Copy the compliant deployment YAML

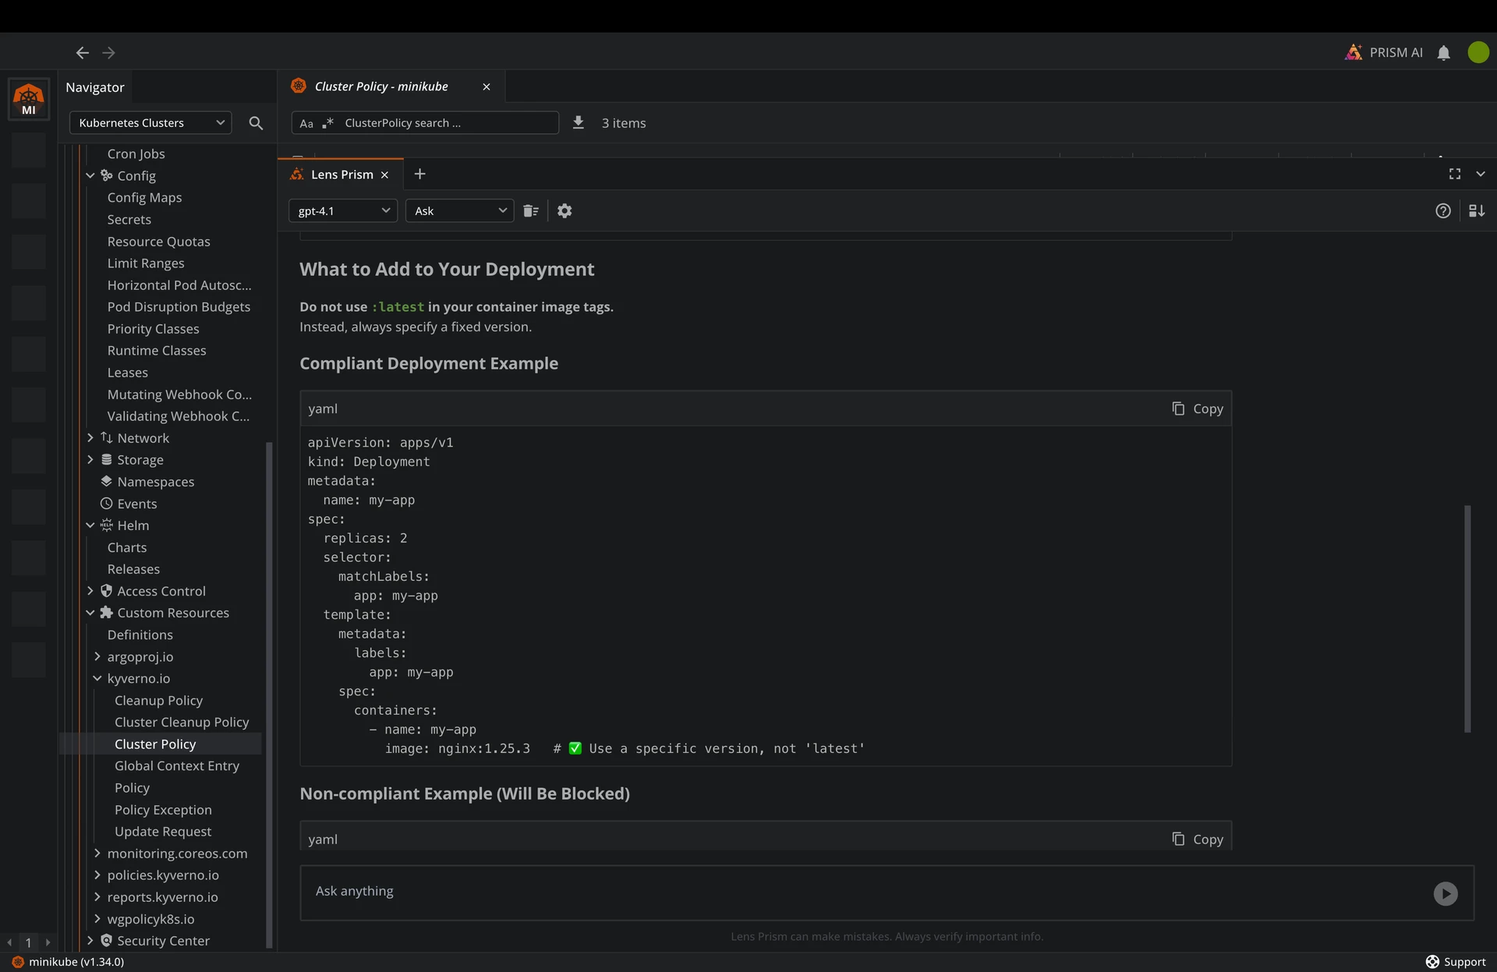click(x=1197, y=409)
